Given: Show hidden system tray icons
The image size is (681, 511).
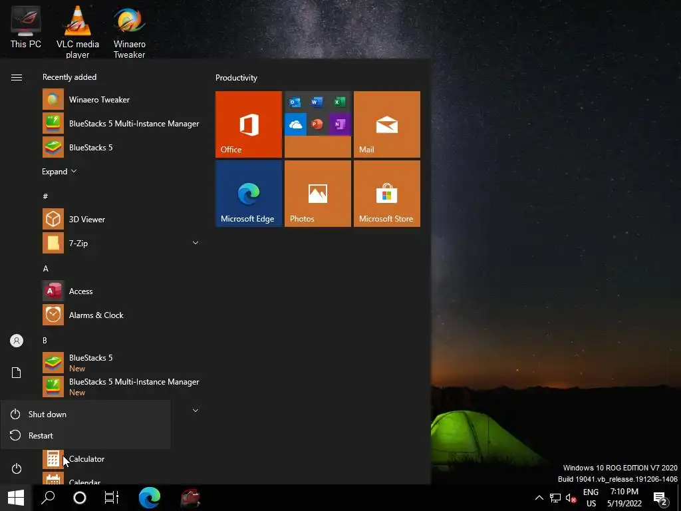Looking at the screenshot, I should pos(539,498).
